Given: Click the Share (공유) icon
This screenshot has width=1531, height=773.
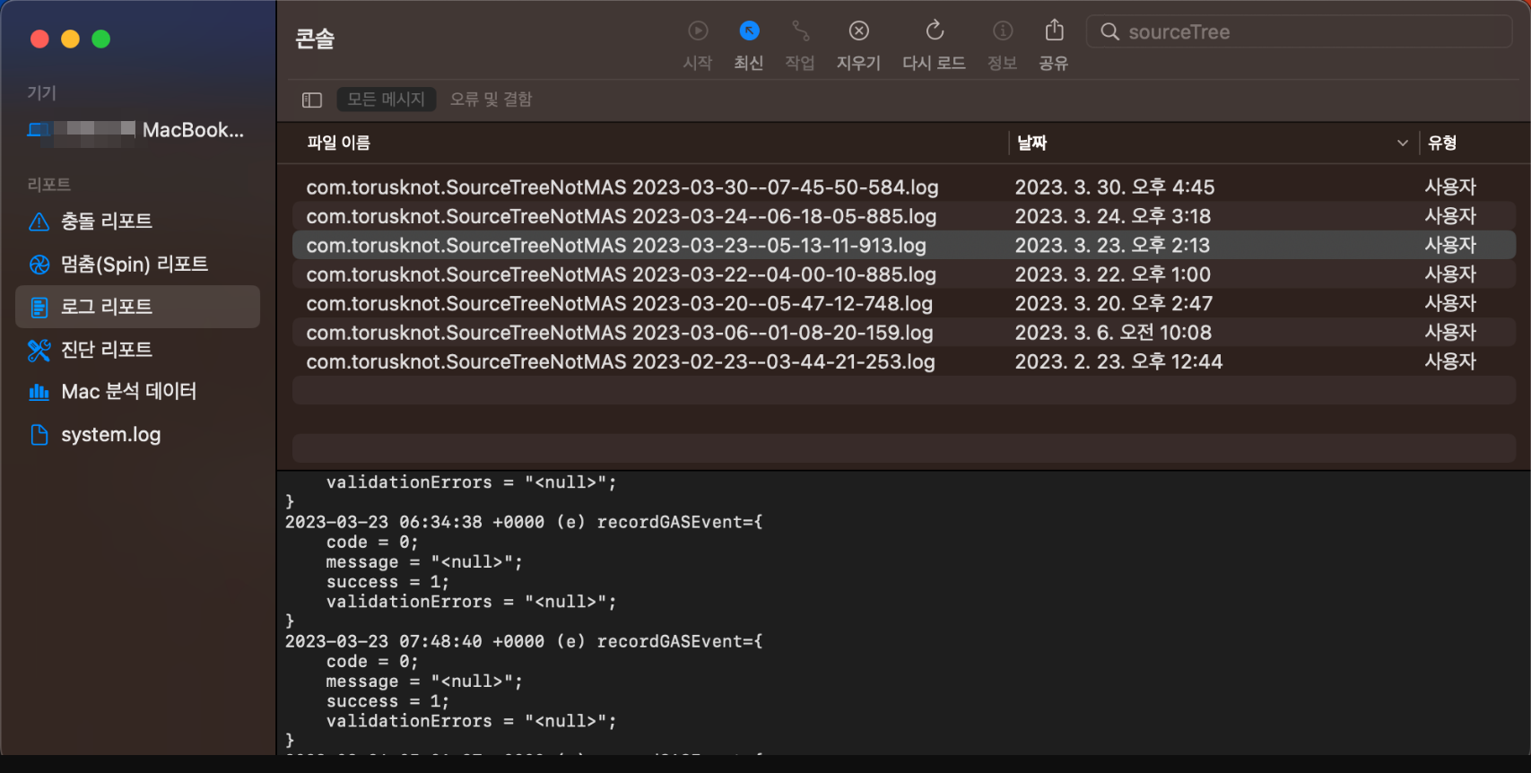Looking at the screenshot, I should [1054, 30].
